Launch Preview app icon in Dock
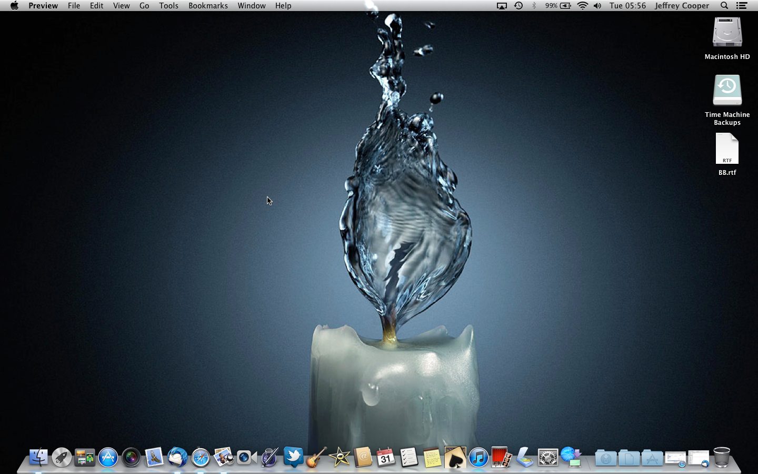This screenshot has height=474, width=758. click(x=224, y=457)
